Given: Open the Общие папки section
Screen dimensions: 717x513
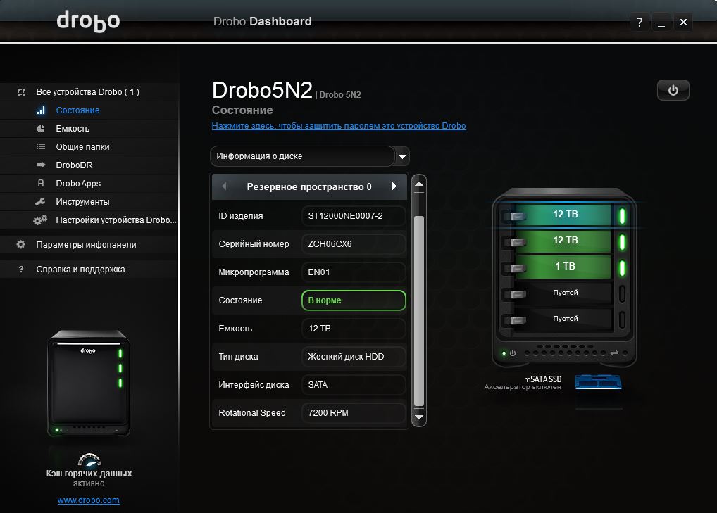Looking at the screenshot, I should [82, 146].
